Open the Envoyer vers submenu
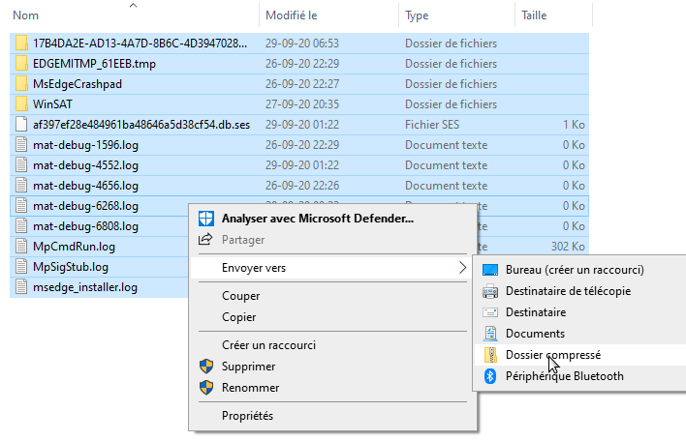Viewport: 686px width, 441px height. point(330,268)
